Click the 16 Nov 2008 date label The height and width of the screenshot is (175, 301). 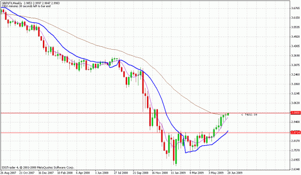tap(159, 173)
